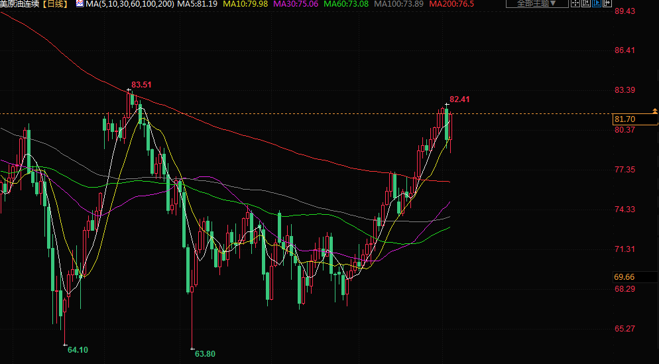Click the price range measurement icon

(586, 3)
